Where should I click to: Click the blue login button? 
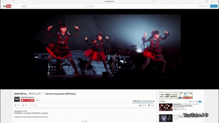point(214,6)
